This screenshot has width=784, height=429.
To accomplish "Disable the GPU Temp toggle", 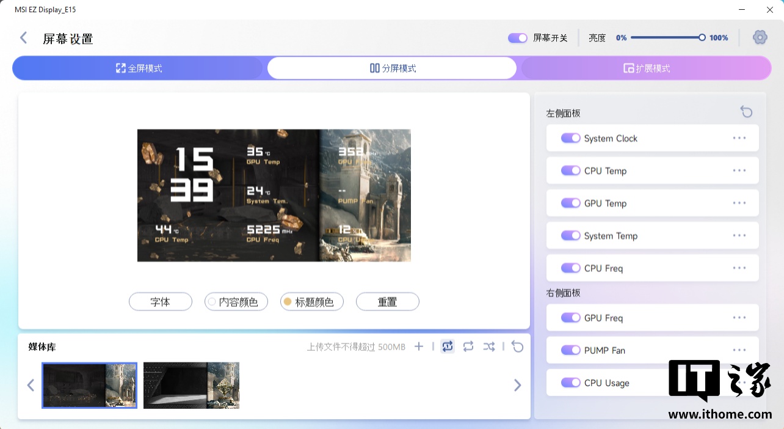I will click(571, 203).
